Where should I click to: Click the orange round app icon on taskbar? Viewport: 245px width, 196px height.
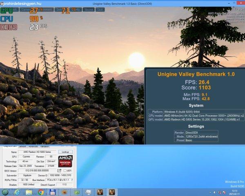pos(65,192)
